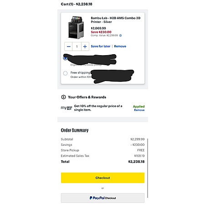Open the Bambu Lab H2D printer thumbnail
The height and width of the screenshot is (205, 205).
point(76,27)
